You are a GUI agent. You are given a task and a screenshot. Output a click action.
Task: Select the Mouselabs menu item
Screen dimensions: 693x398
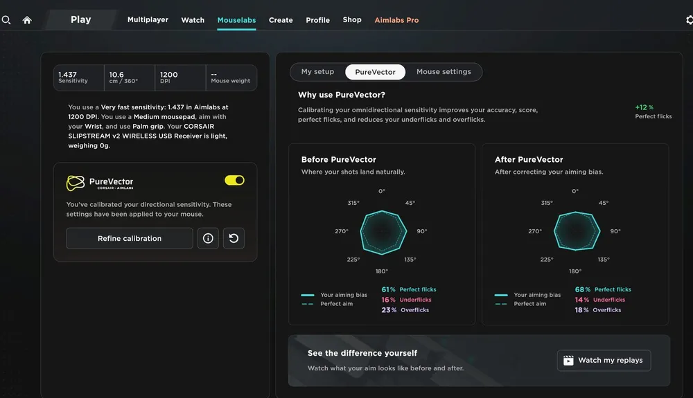[236, 20]
